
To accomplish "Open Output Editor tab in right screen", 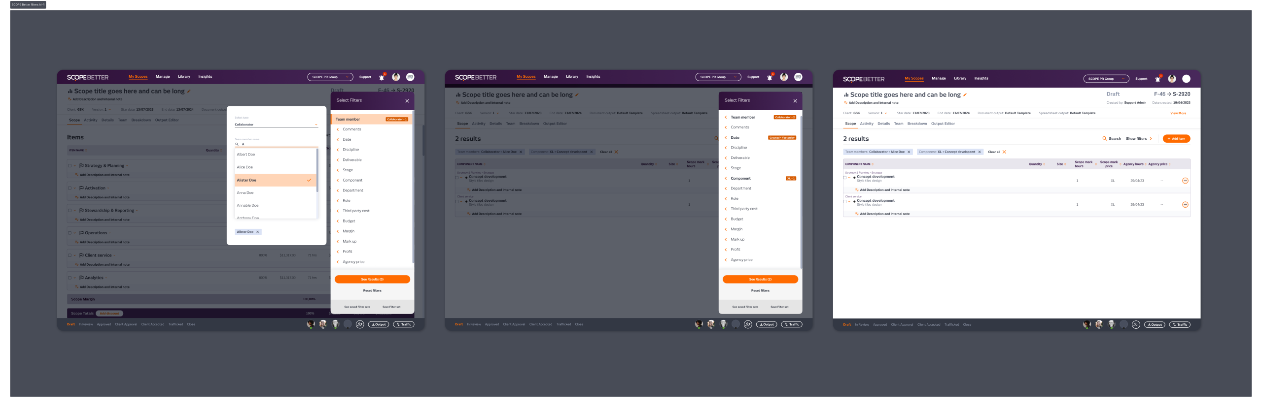I will tap(943, 124).
